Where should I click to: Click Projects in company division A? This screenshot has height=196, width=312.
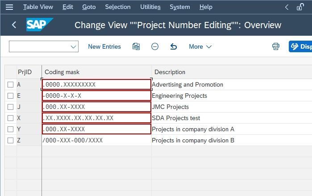click(x=193, y=129)
